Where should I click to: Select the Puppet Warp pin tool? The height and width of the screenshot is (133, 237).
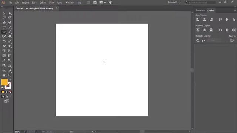coord(10,46)
